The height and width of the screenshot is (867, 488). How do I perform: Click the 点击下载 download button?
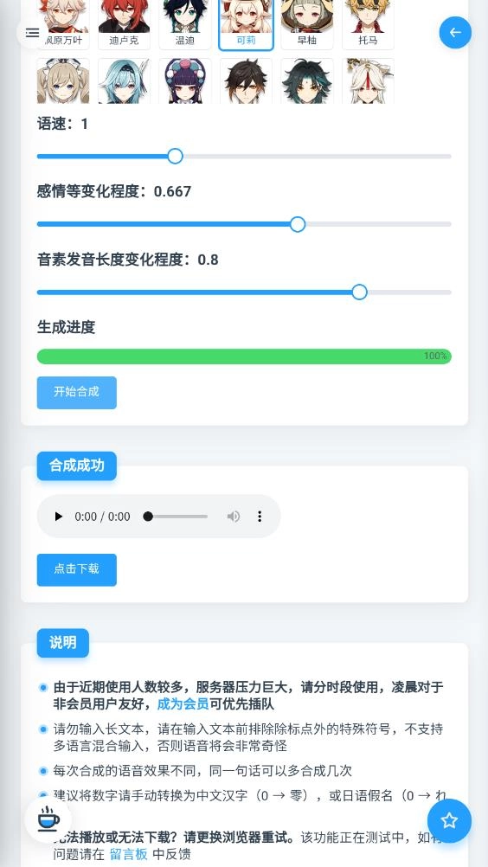77,569
